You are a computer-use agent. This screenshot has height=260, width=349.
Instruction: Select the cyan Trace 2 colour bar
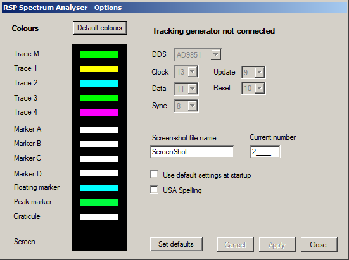[x=99, y=84]
